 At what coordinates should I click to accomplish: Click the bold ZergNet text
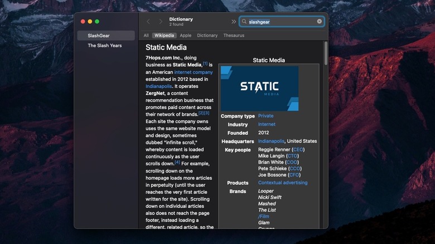[155, 93]
